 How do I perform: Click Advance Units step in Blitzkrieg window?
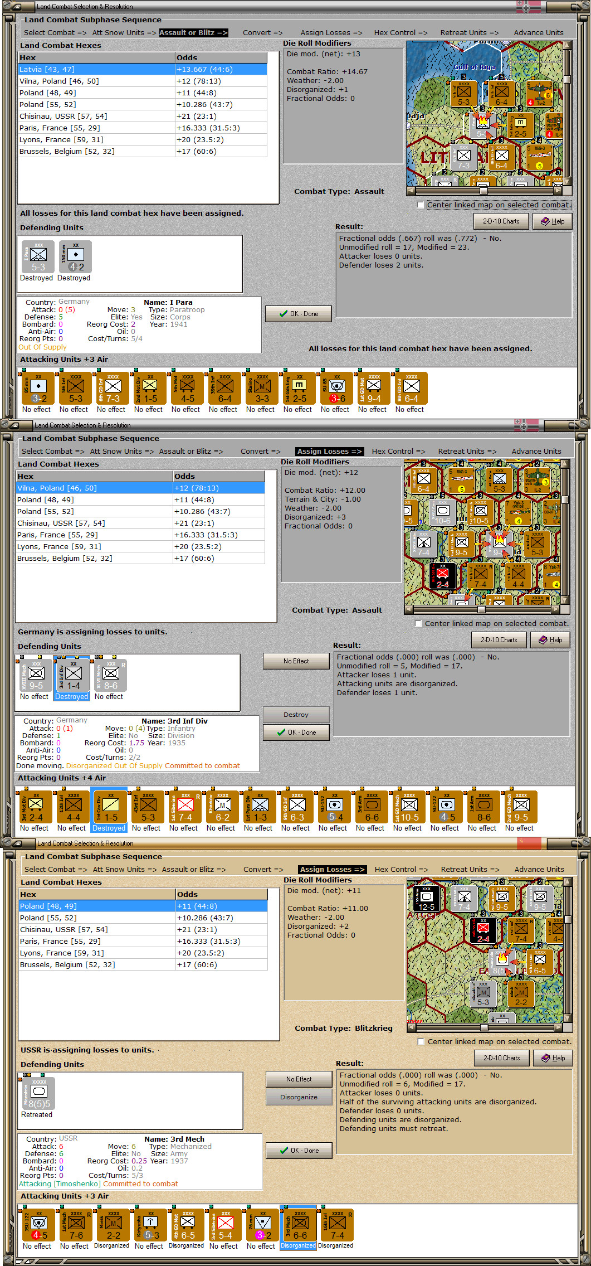click(539, 870)
